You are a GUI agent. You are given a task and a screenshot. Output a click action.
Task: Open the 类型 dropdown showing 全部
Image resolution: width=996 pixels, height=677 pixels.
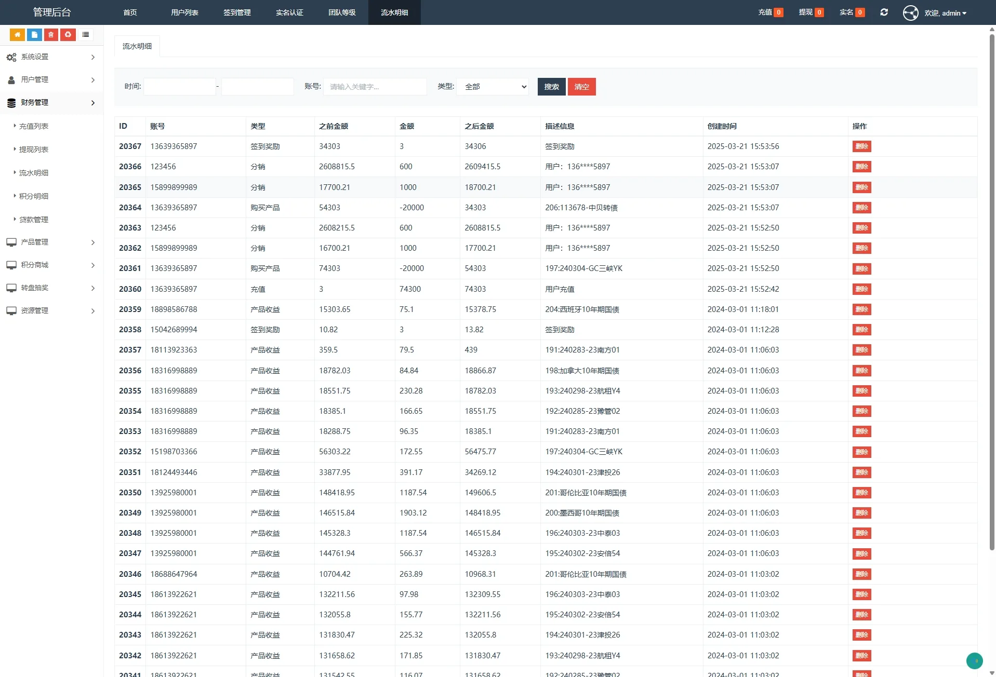[492, 87]
